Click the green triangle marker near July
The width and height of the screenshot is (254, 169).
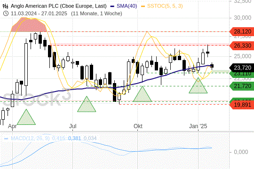87,104
